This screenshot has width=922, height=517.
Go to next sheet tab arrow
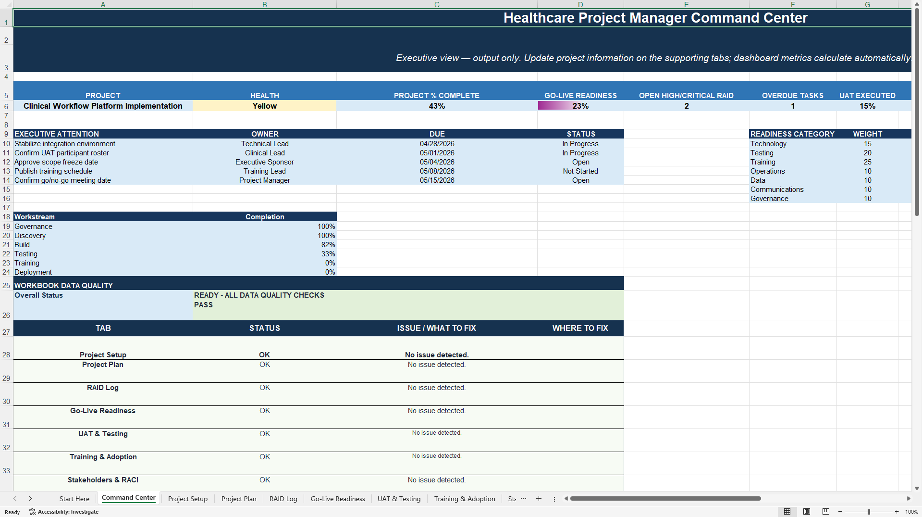(x=30, y=499)
